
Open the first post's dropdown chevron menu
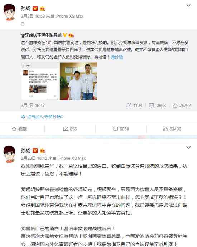tap(188, 6)
